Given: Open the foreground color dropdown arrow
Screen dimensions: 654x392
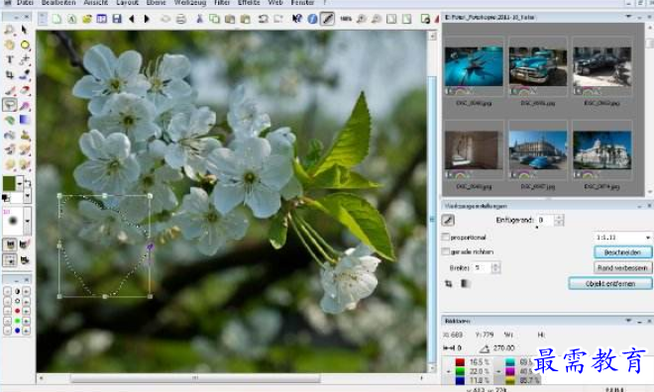Looking at the screenshot, I should (19, 183).
